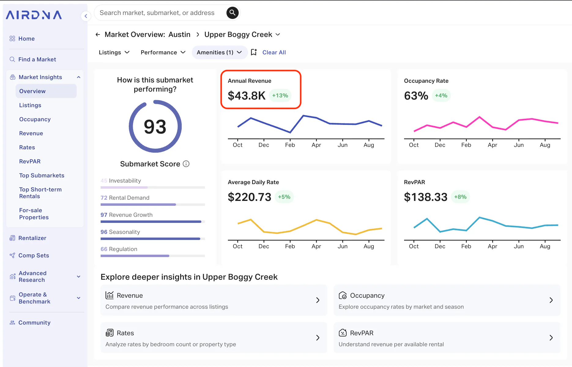
Task: Click the $43.8K annual revenue value
Action: tap(247, 96)
